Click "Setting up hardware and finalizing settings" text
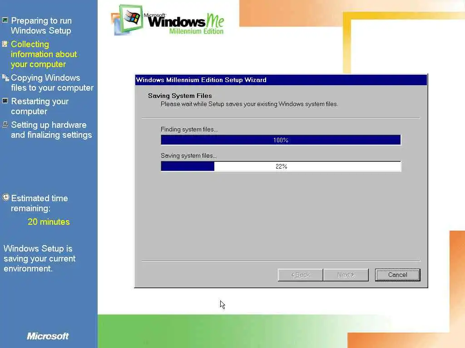The width and height of the screenshot is (465, 348). 51,130
